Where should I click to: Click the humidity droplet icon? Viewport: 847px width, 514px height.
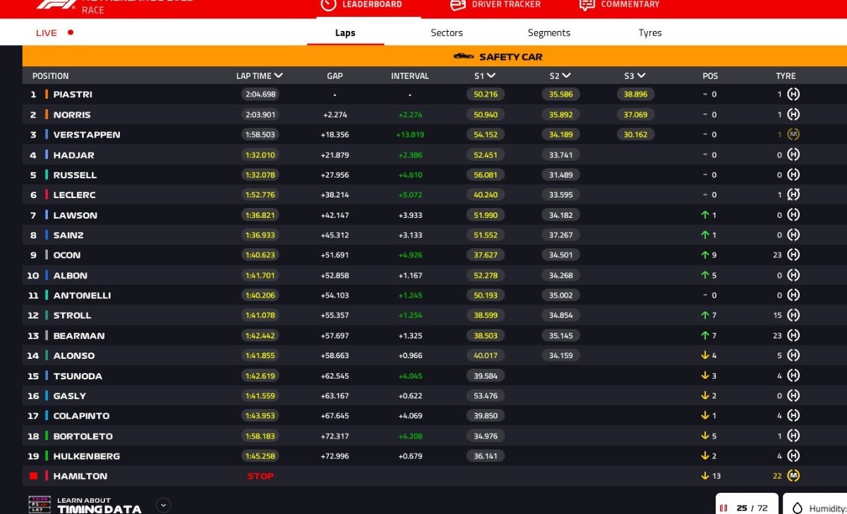pos(798,508)
